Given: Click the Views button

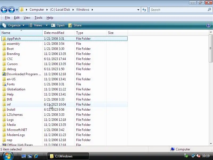Looking at the screenshot, I should click(x=36, y=25).
